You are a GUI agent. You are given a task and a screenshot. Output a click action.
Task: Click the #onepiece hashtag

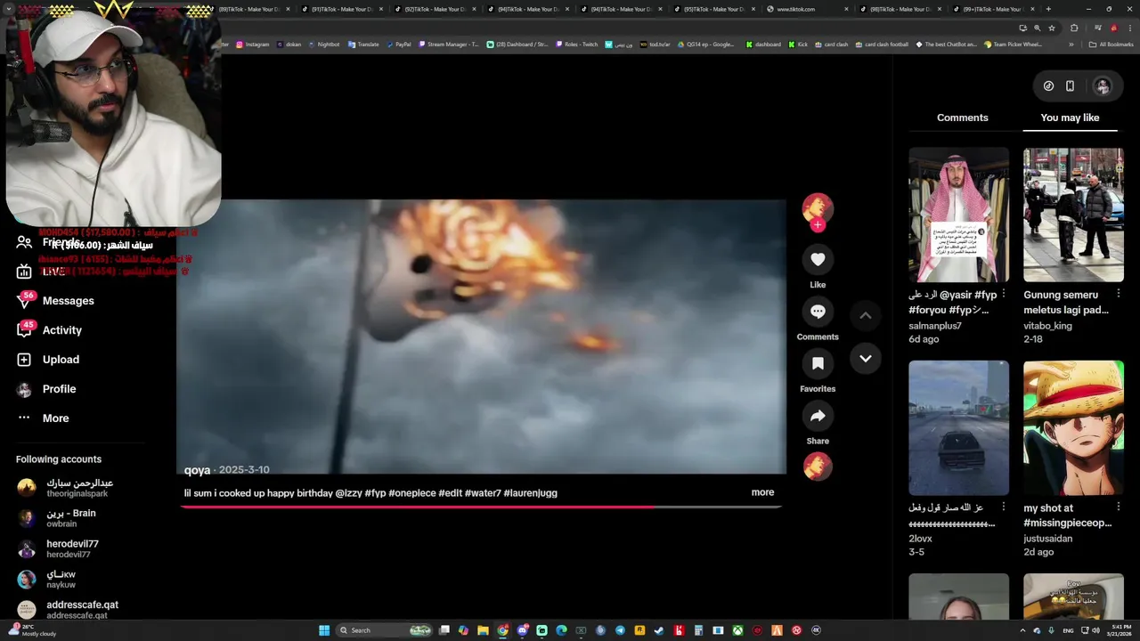coord(412,493)
